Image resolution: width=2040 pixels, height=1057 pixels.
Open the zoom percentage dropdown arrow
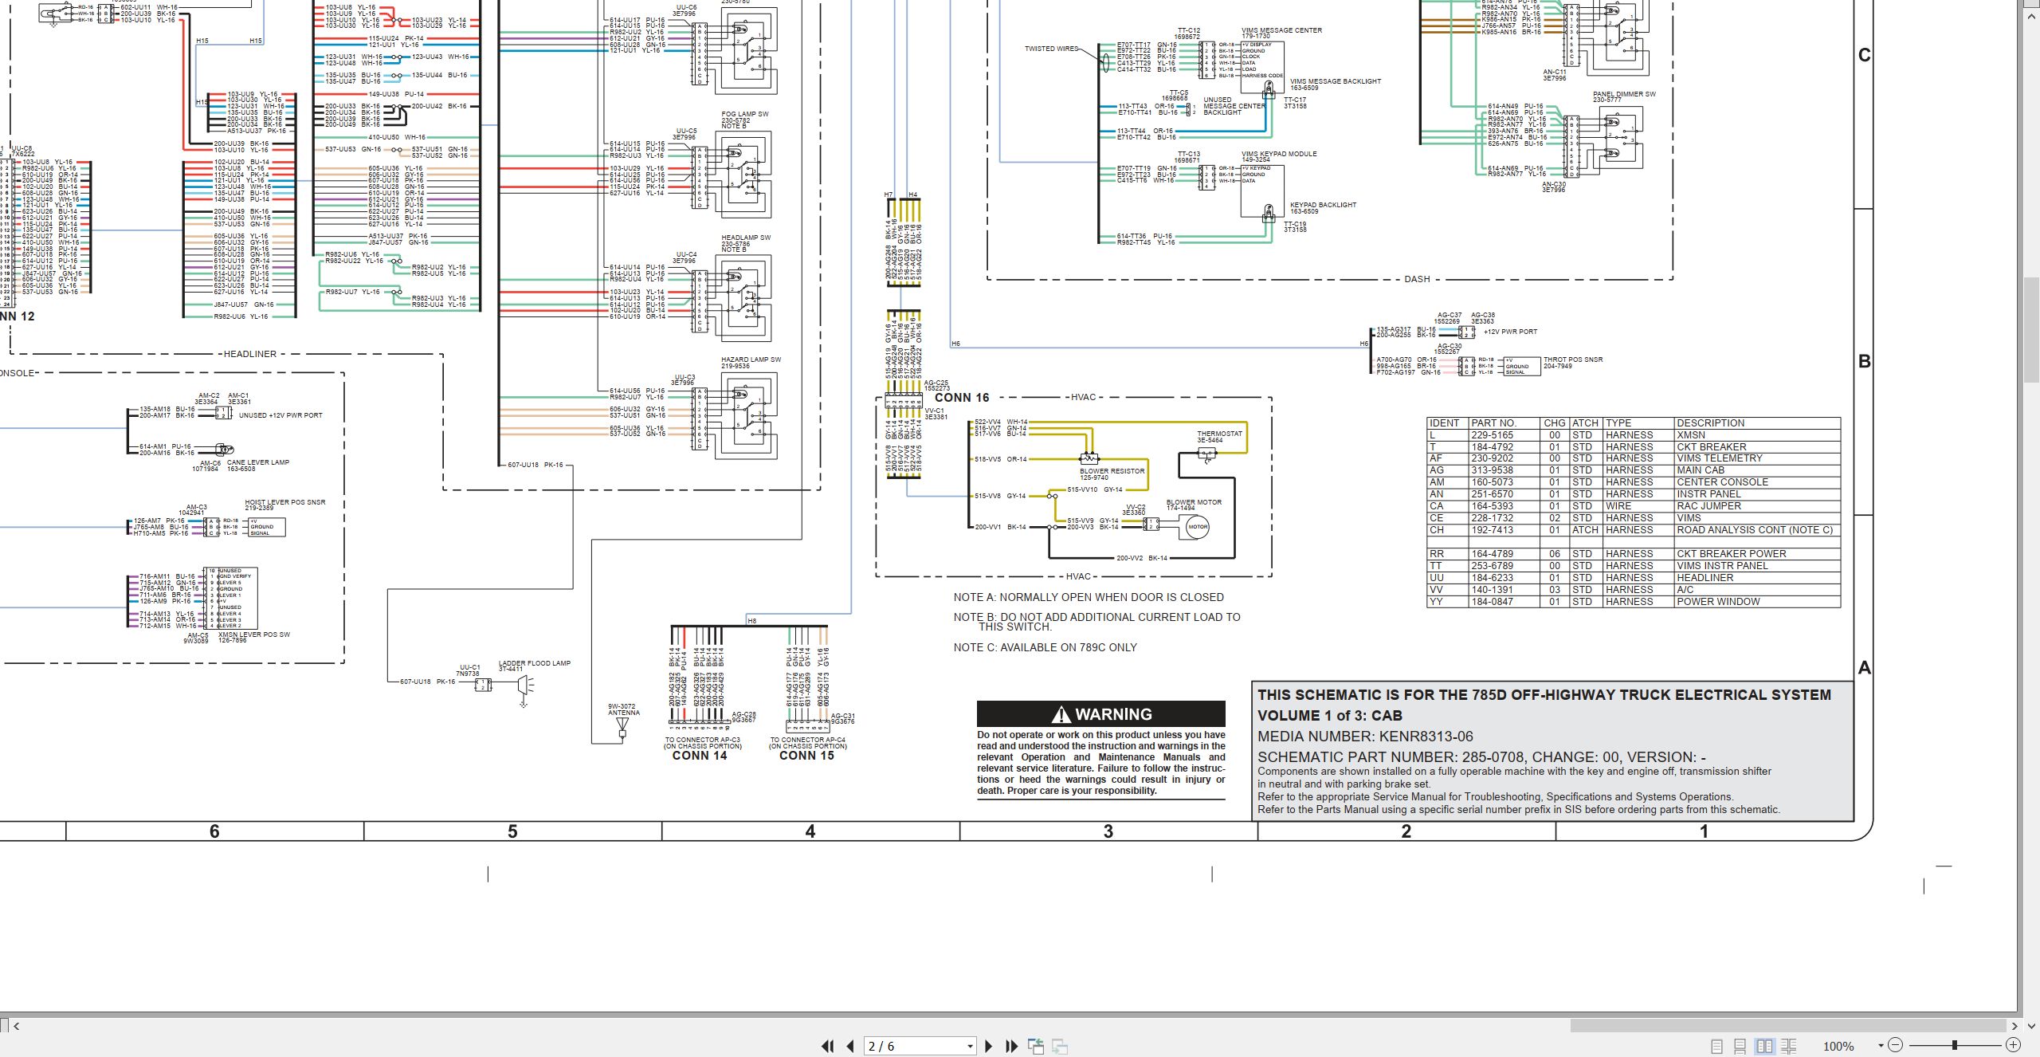1881,1046
